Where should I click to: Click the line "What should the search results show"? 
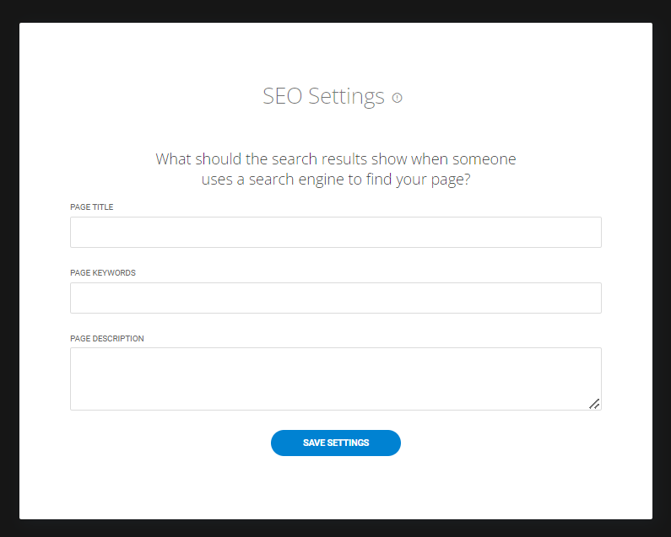click(282, 159)
